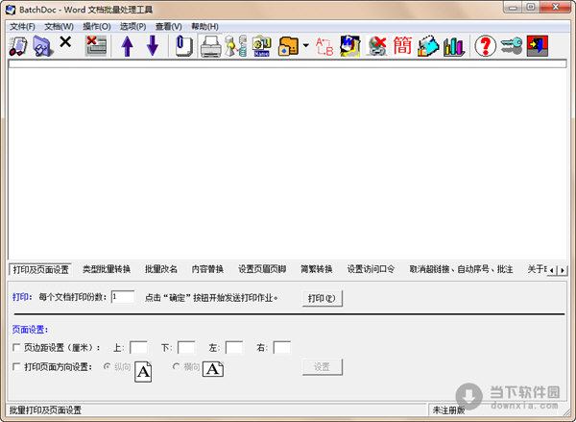The height and width of the screenshot is (422, 576).
Task: Click the colorful bar chart icon
Action: 454,47
